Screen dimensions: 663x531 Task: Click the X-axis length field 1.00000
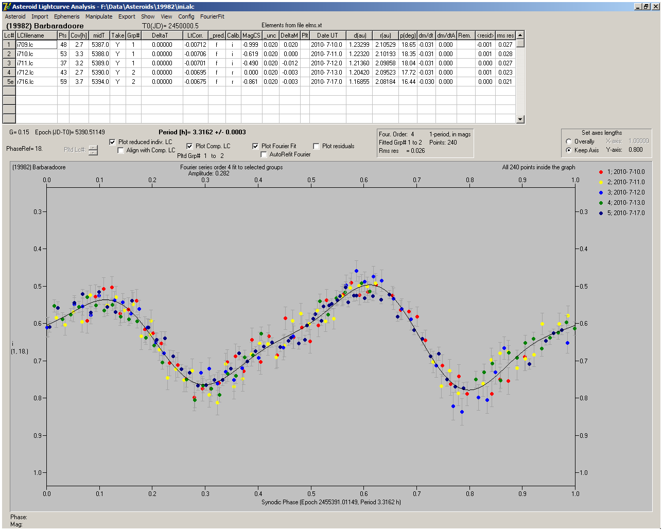point(638,141)
